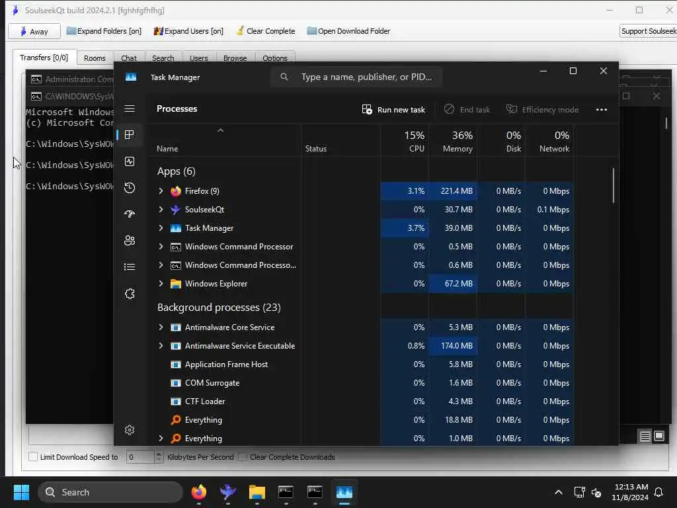Open the notifications bell

pyautogui.click(x=659, y=492)
